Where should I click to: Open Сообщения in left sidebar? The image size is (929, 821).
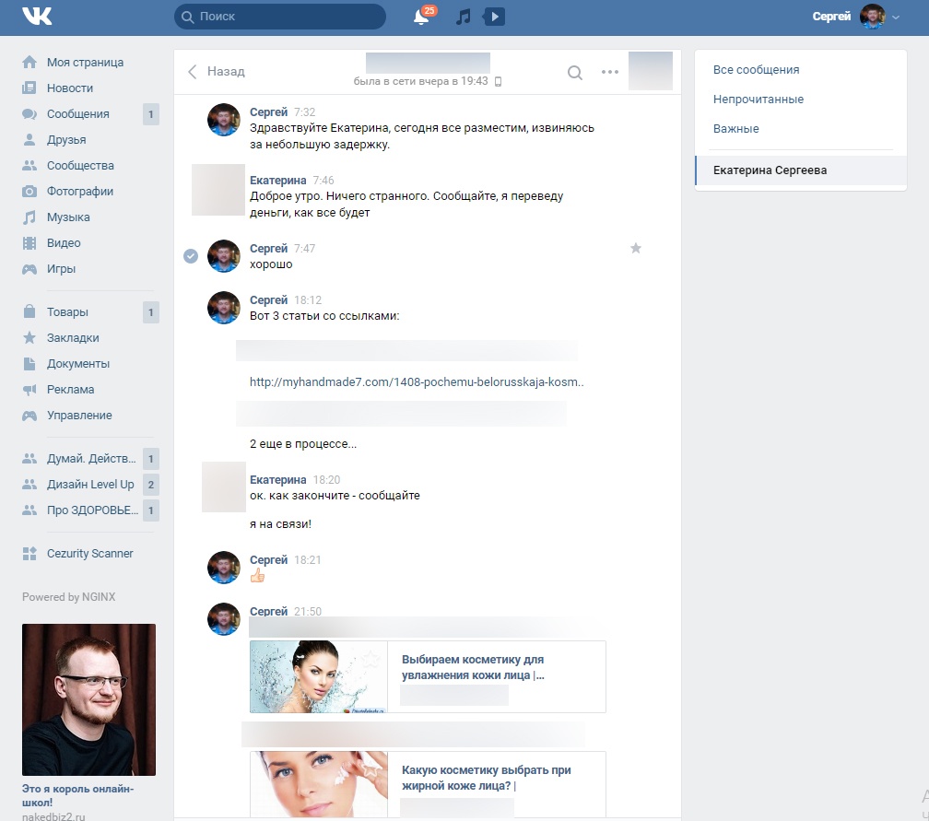77,113
